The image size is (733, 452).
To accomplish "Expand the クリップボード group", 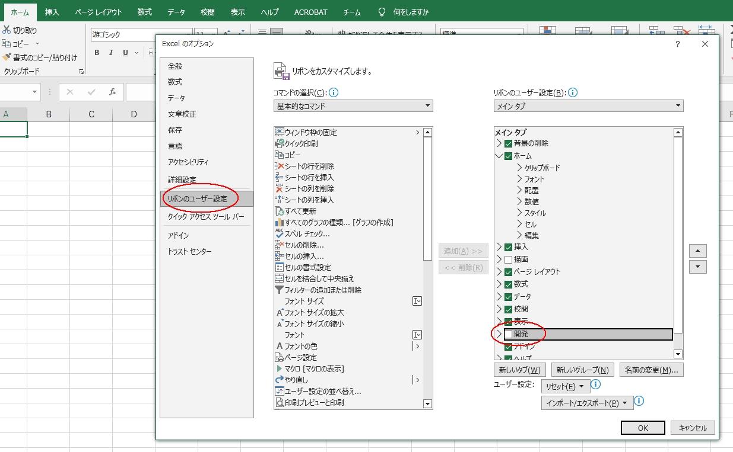I will (x=519, y=168).
